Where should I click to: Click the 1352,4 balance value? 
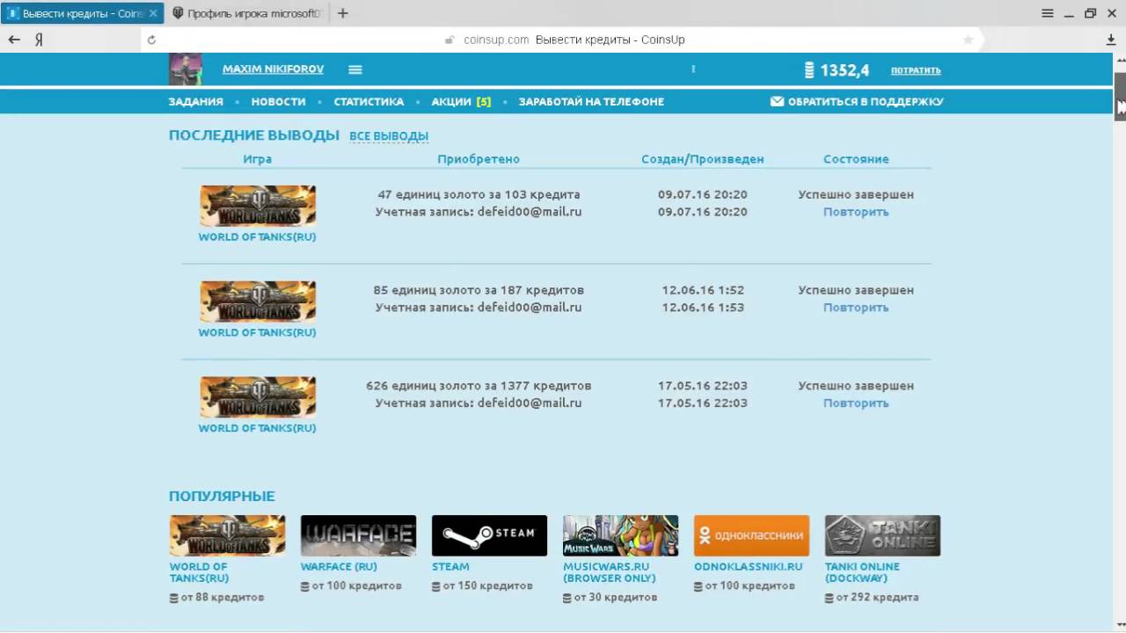pyautogui.click(x=844, y=70)
